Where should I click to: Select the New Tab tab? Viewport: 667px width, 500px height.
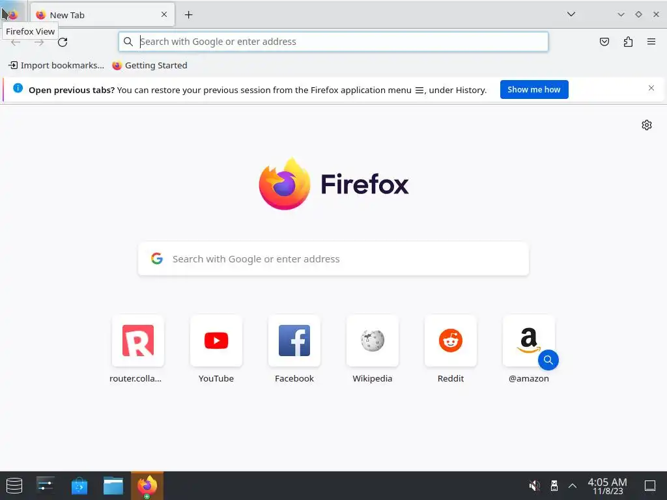coord(102,15)
